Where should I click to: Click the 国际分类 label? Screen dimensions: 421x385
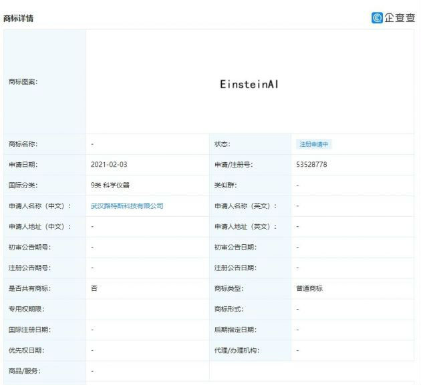pyautogui.click(x=23, y=185)
